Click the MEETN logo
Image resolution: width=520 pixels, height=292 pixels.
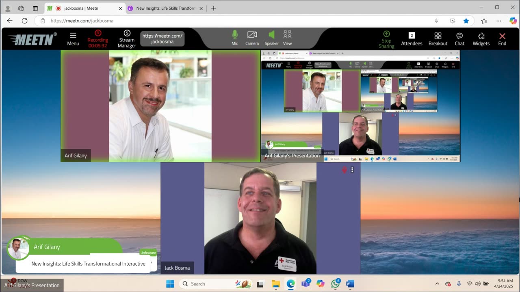coord(32,39)
